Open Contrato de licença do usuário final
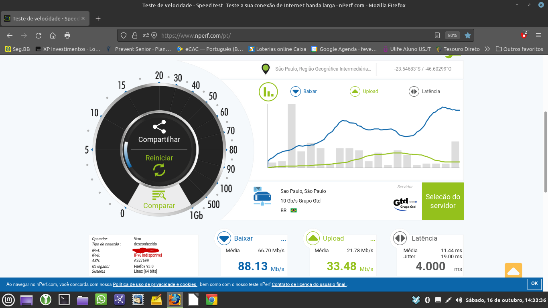548x308 pixels. tap(309, 284)
